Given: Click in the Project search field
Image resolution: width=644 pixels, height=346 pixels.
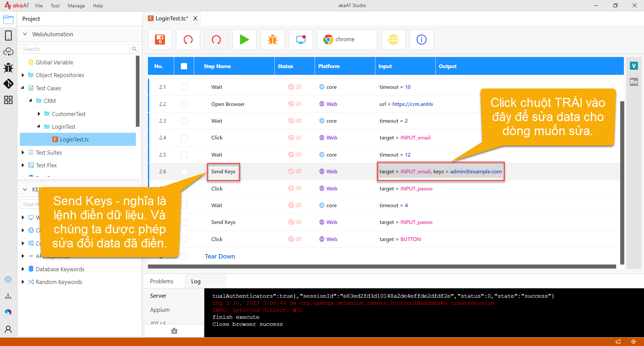Looking at the screenshot, I should (75, 49).
